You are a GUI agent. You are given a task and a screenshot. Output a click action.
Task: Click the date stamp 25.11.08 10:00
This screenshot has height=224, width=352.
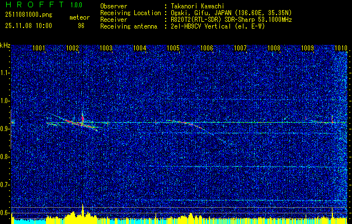pyautogui.click(x=29, y=26)
